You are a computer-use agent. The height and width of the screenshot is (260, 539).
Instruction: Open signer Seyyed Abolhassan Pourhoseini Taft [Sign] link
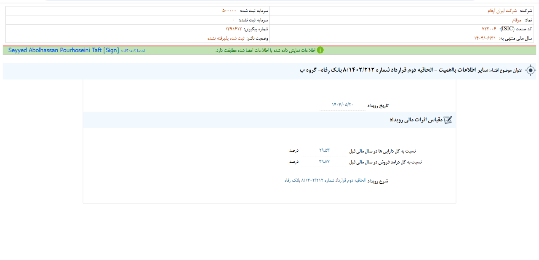pyautogui.click(x=64, y=50)
